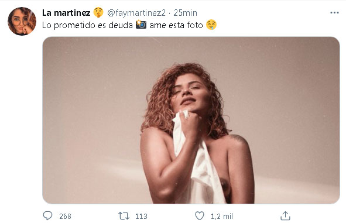Open the three-dot more options menu
The image size is (346, 223).
pos(334,12)
